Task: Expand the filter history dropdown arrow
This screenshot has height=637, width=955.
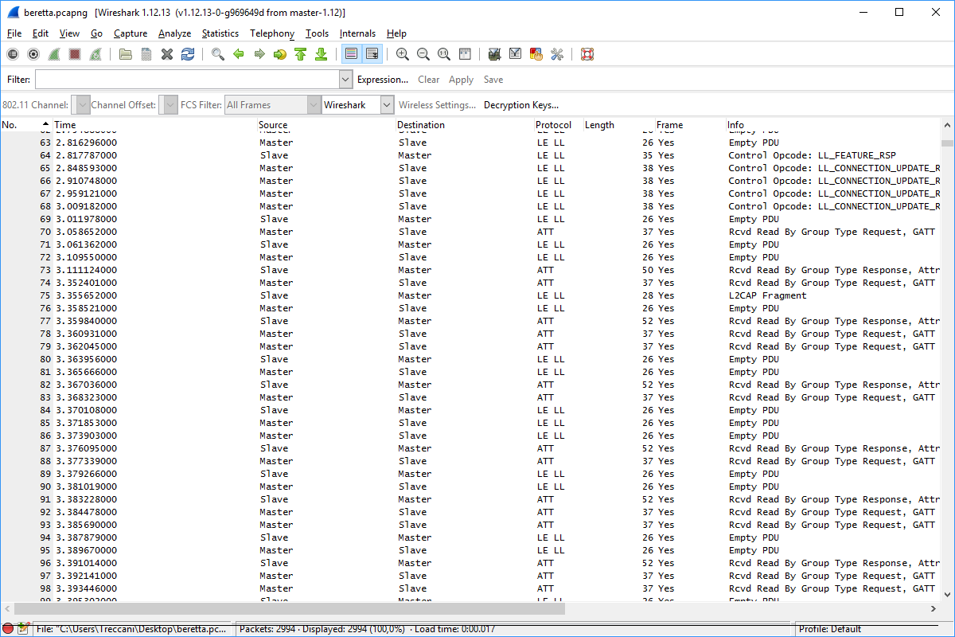Action: point(345,80)
